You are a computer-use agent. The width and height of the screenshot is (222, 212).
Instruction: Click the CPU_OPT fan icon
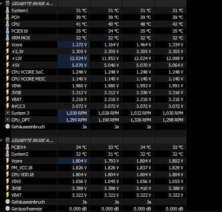pos(8,120)
